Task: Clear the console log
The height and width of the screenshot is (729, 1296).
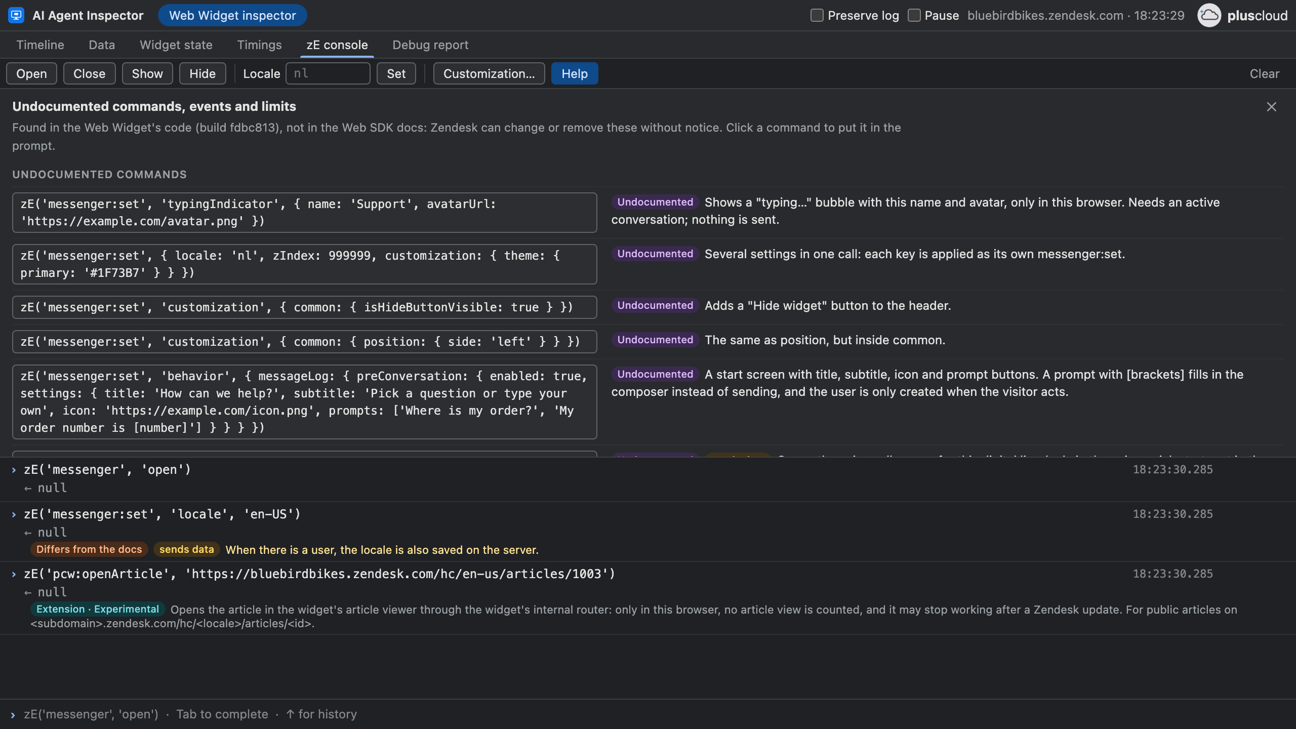Action: (x=1264, y=73)
